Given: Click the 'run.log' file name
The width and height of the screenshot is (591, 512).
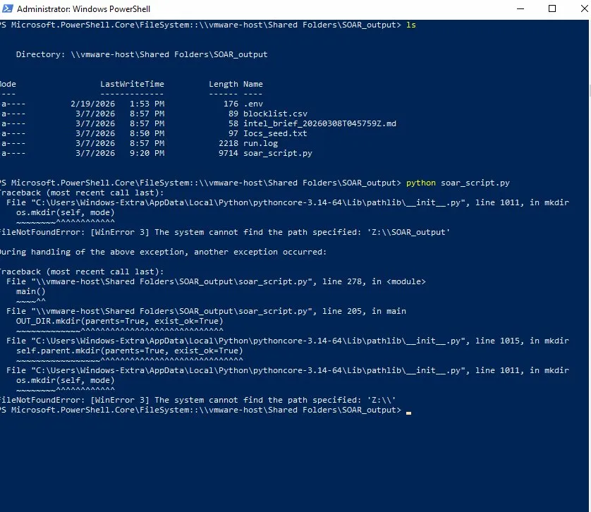Looking at the screenshot, I should (x=260, y=143).
